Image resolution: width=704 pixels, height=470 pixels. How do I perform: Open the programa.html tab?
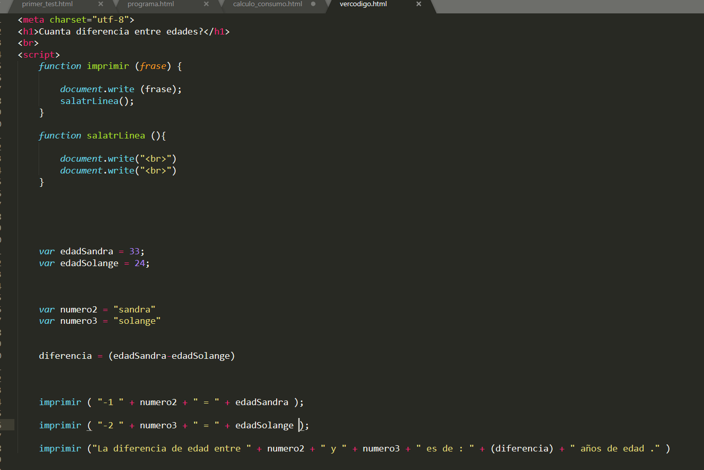coord(151,4)
